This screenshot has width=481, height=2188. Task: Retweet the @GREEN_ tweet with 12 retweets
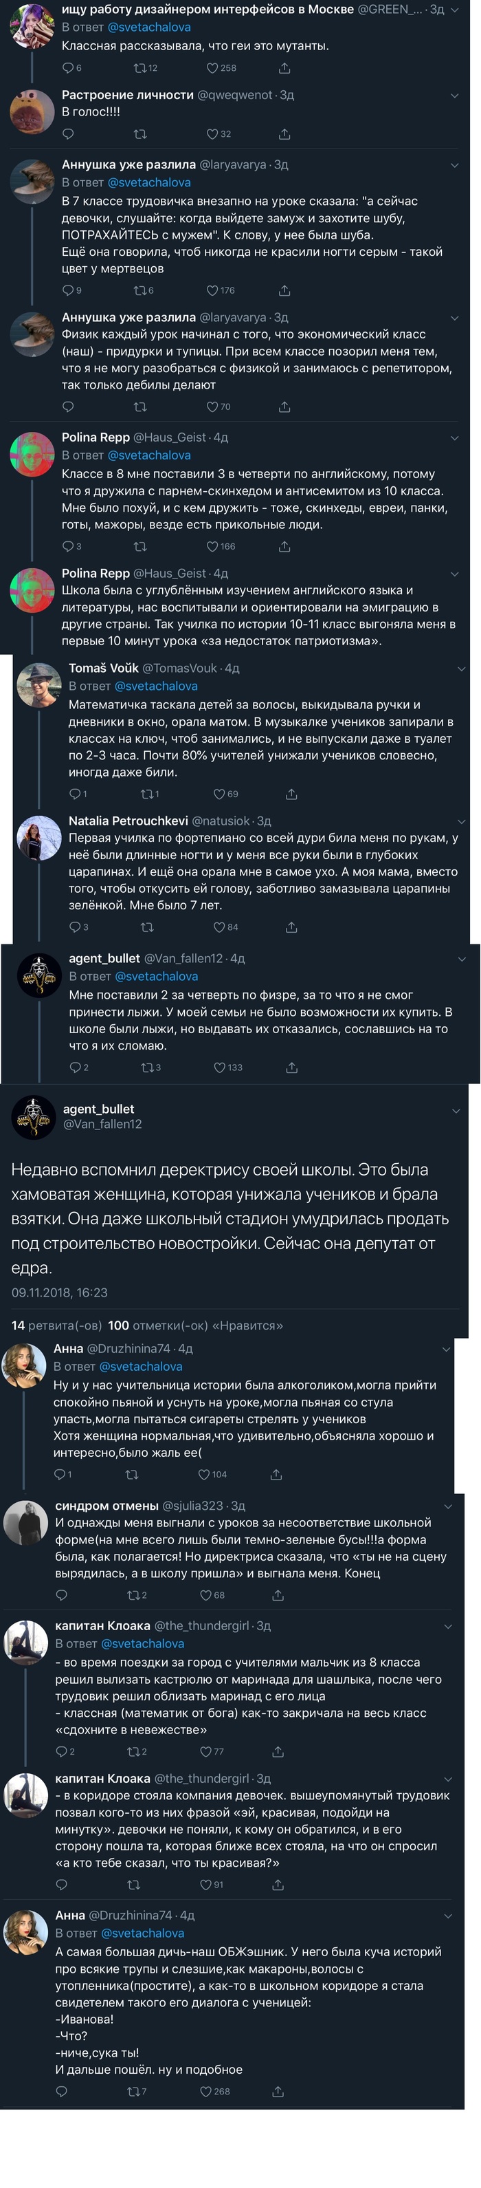click(x=140, y=68)
